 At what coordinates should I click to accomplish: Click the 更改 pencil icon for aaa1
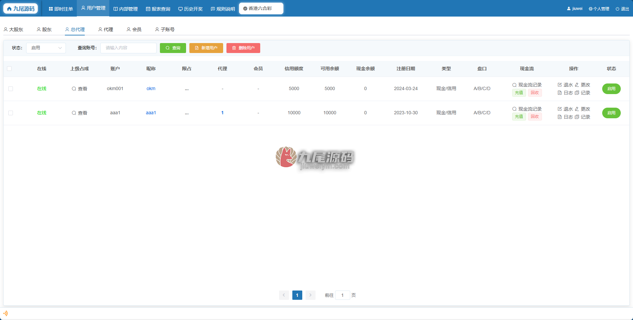577,109
